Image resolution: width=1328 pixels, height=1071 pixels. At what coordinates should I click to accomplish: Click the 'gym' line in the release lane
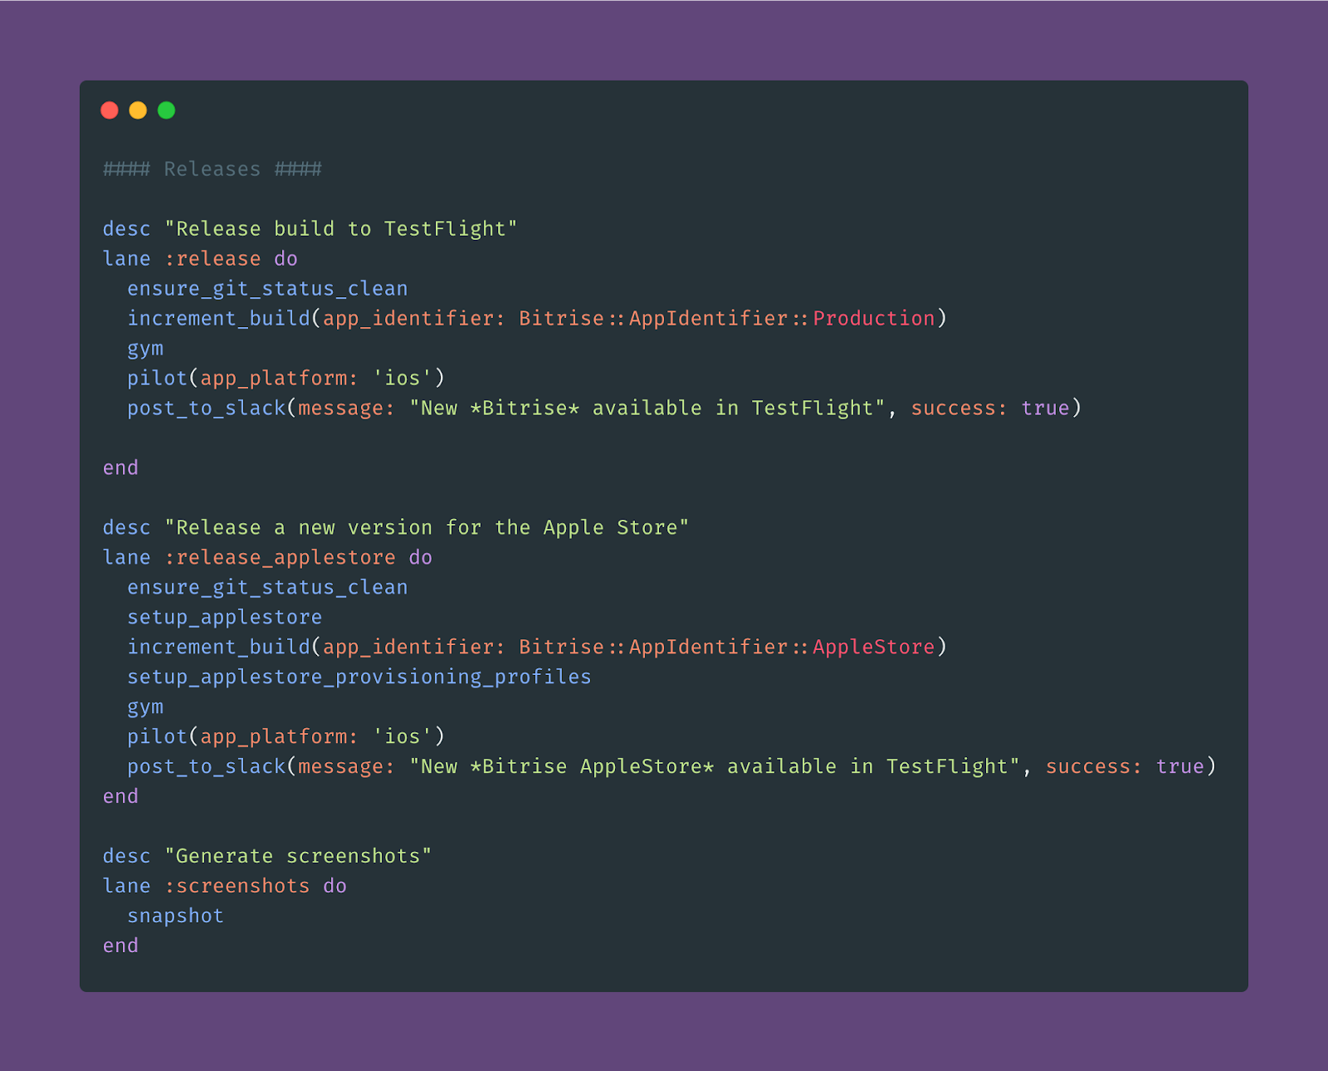(145, 350)
